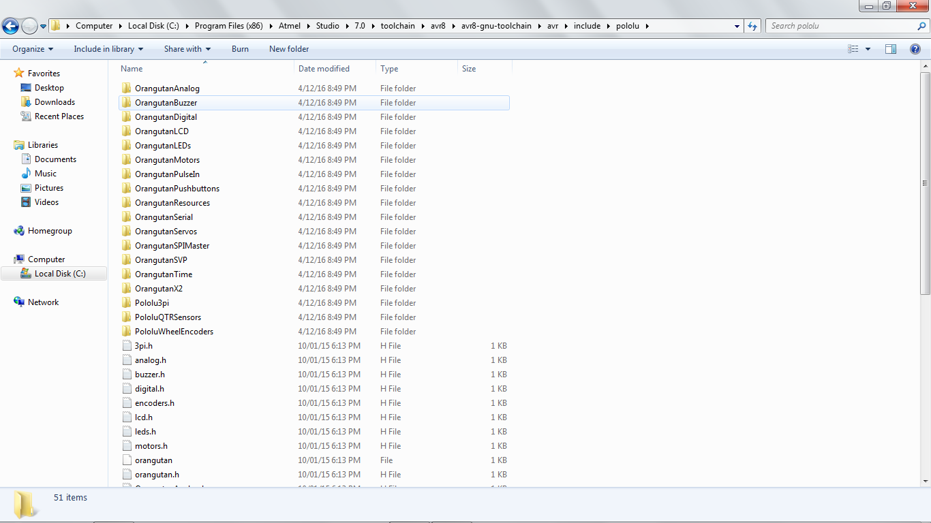Select the orangutan.h file name

tap(157, 475)
